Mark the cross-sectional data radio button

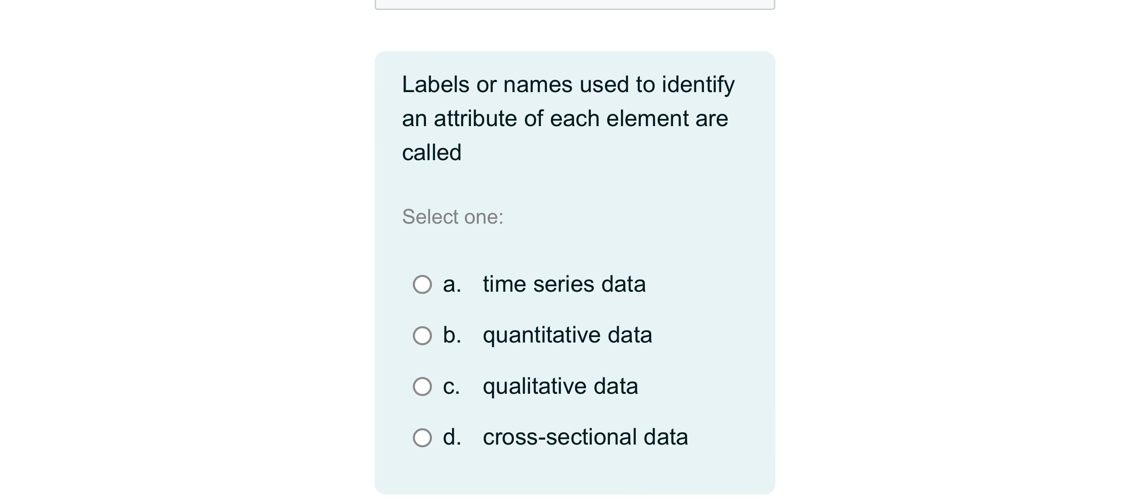[422, 438]
